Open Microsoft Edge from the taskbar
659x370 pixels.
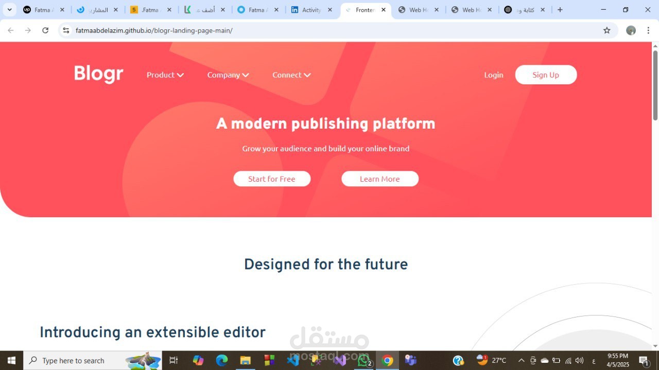click(221, 360)
